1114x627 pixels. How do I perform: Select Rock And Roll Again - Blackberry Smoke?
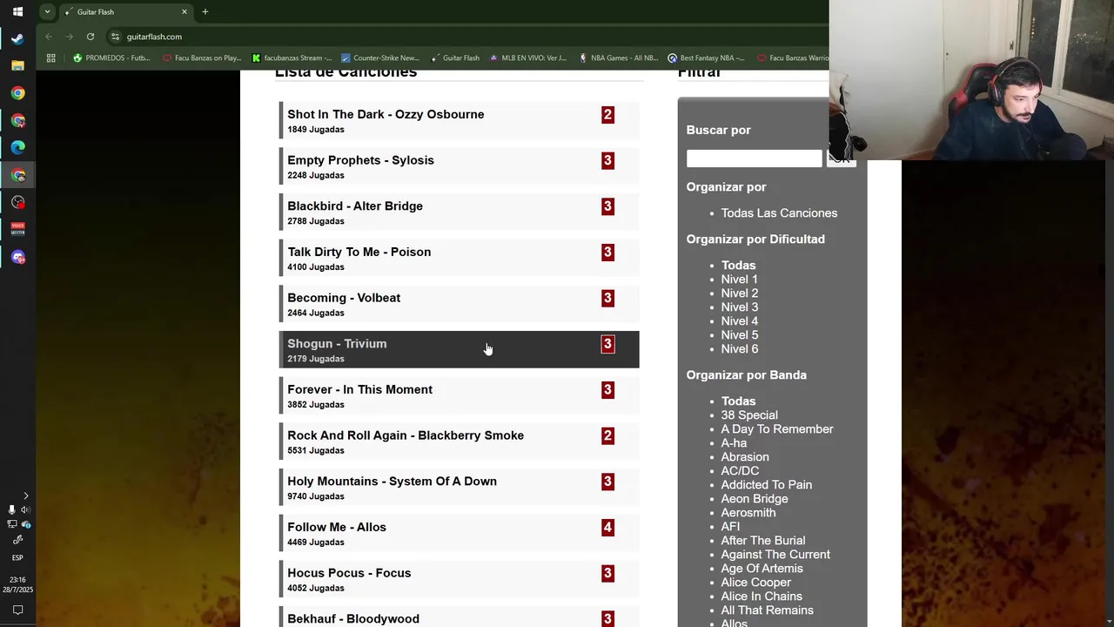pyautogui.click(x=459, y=442)
